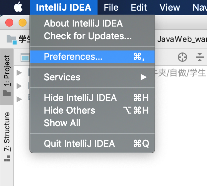Expand the first project tree node
Image resolution: width=207 pixels, height=186 pixels.
[x=19, y=73]
